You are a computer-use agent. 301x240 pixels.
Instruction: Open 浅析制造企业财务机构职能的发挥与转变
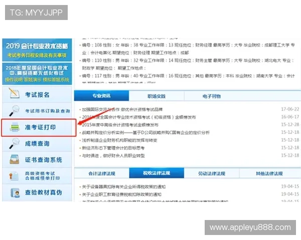pos(119,140)
